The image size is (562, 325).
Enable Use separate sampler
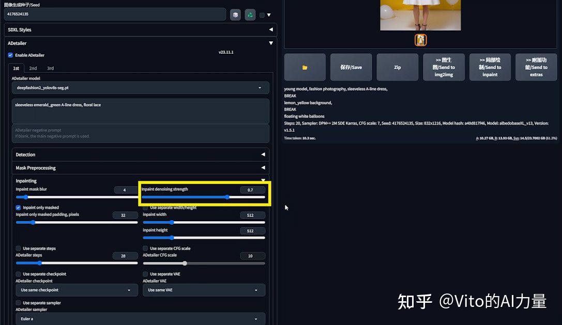18,303
